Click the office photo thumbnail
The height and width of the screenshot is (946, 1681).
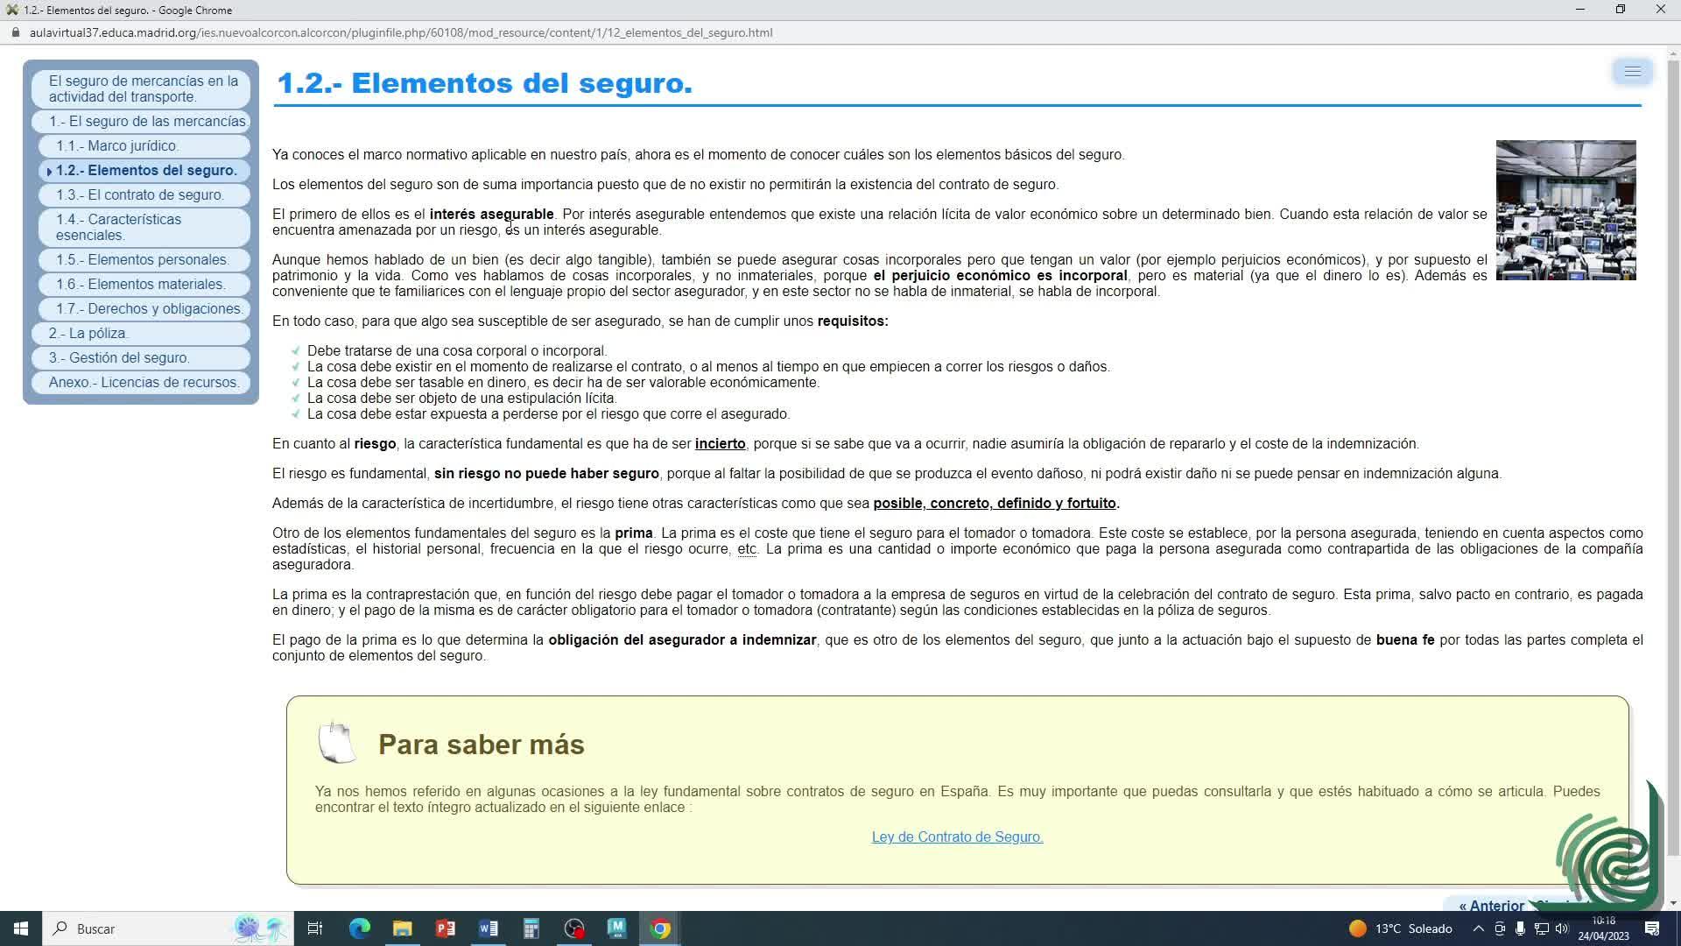pos(1565,210)
